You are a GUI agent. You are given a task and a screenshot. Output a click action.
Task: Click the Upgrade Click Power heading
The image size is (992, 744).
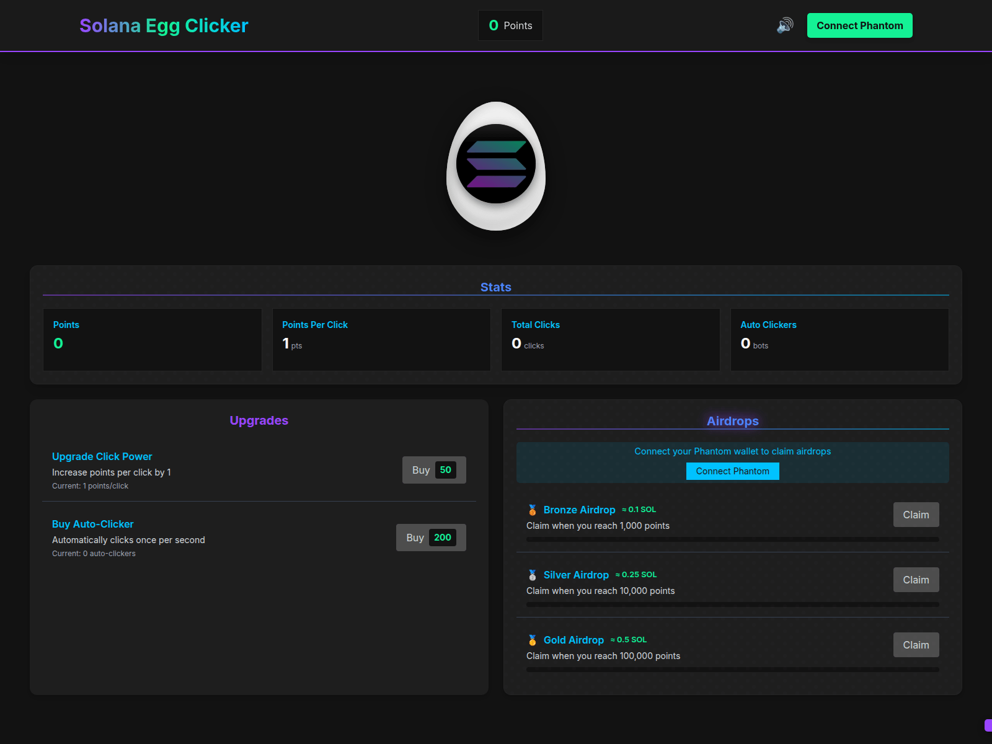[x=102, y=456]
